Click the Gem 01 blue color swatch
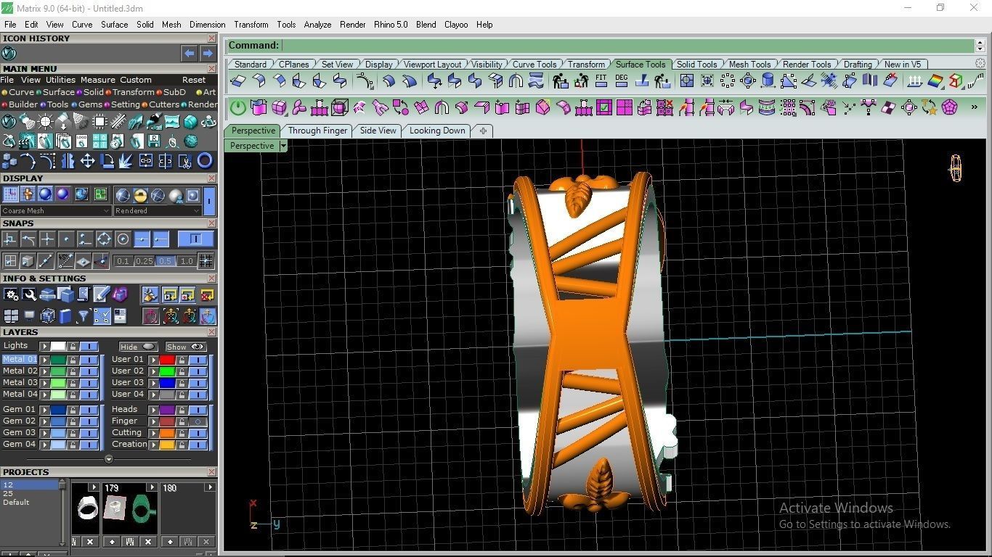 [x=58, y=410]
